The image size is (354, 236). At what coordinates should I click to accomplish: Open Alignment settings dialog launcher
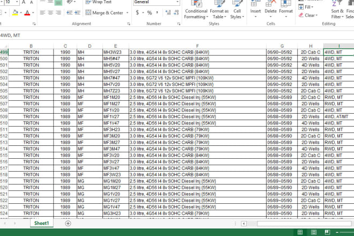[129, 24]
